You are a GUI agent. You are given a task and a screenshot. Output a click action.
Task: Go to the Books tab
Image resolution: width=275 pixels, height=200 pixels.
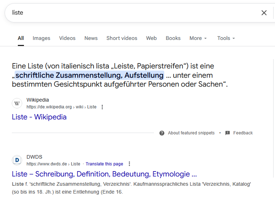(x=173, y=38)
